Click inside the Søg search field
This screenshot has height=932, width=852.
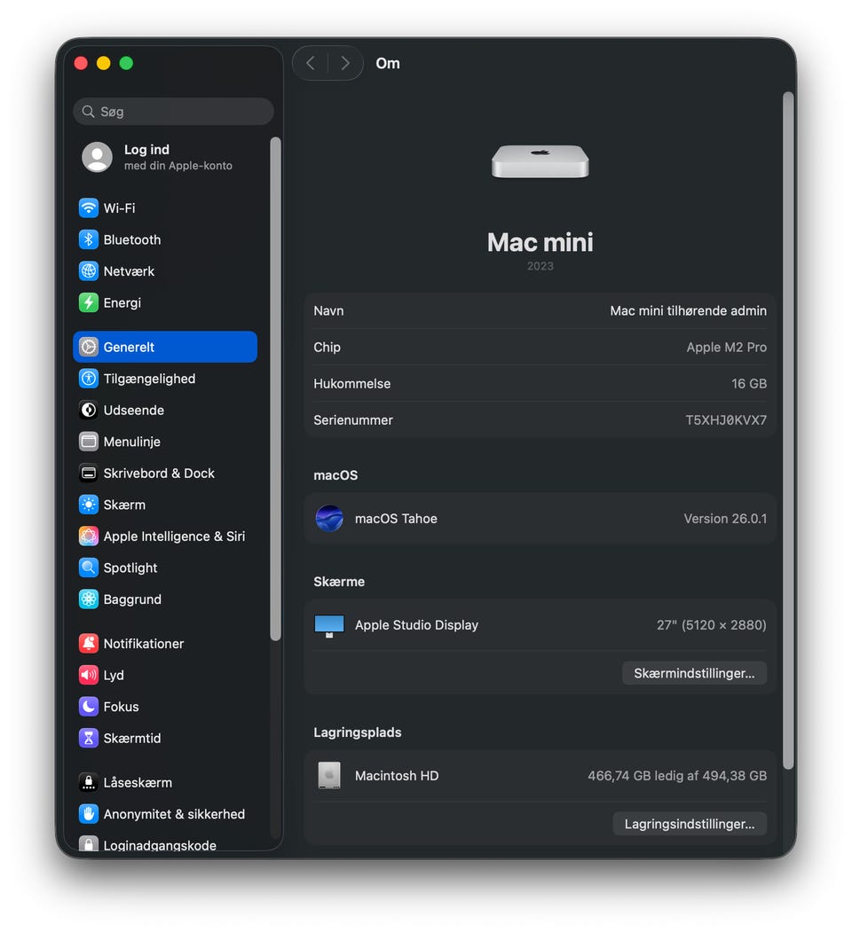[x=174, y=111]
